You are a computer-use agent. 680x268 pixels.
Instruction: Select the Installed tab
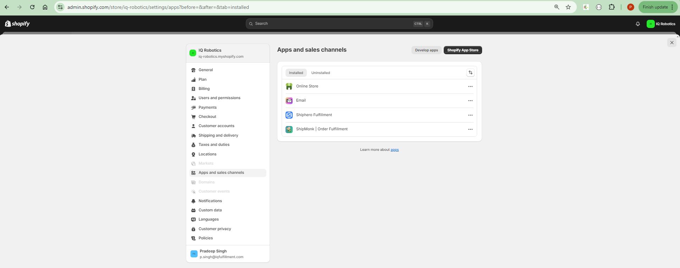tap(296, 73)
